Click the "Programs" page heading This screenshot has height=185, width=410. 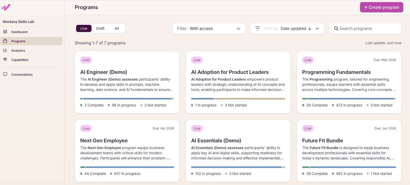coord(86,7)
